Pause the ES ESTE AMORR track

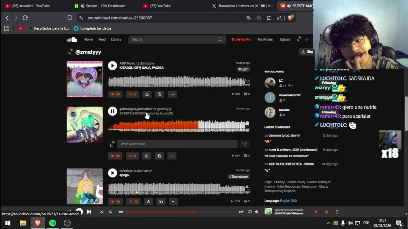(112, 111)
